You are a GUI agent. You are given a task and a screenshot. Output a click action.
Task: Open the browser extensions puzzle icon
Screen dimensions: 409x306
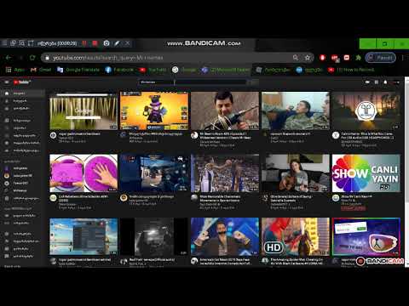[359, 58]
